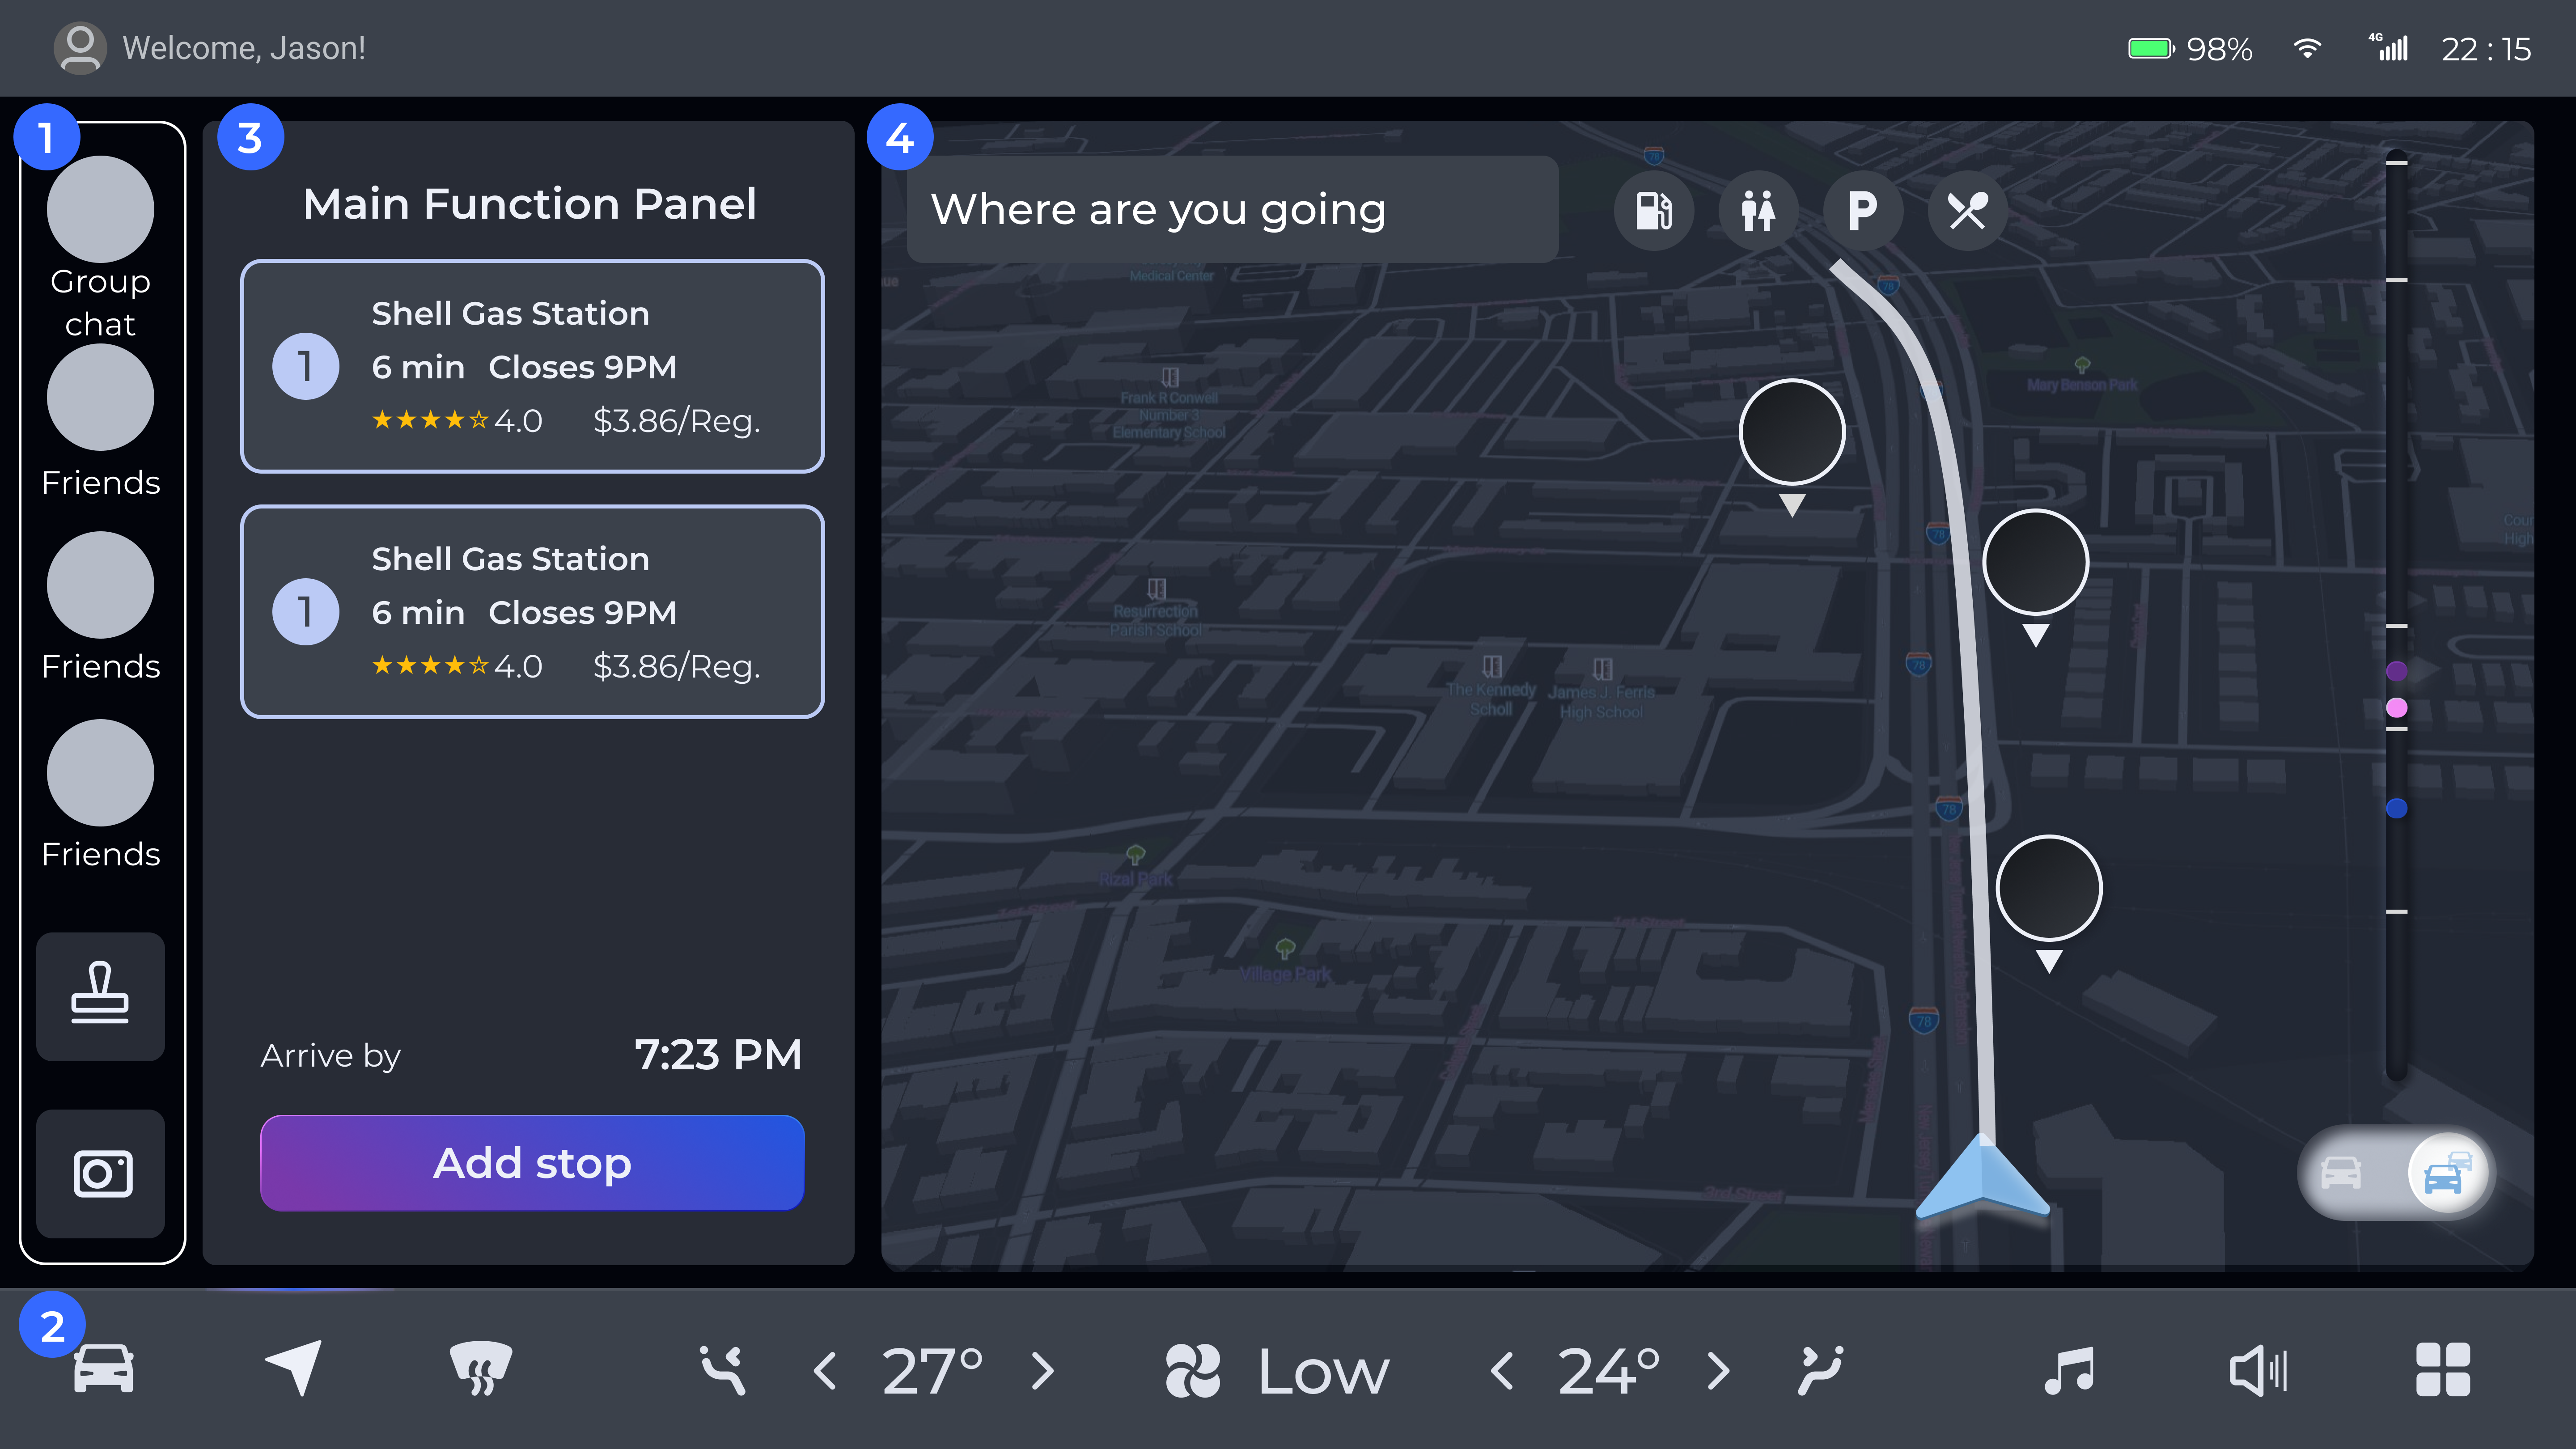Click the 7:23 PM arrival time
Image resolution: width=2576 pixels, height=1449 pixels.
click(718, 1054)
